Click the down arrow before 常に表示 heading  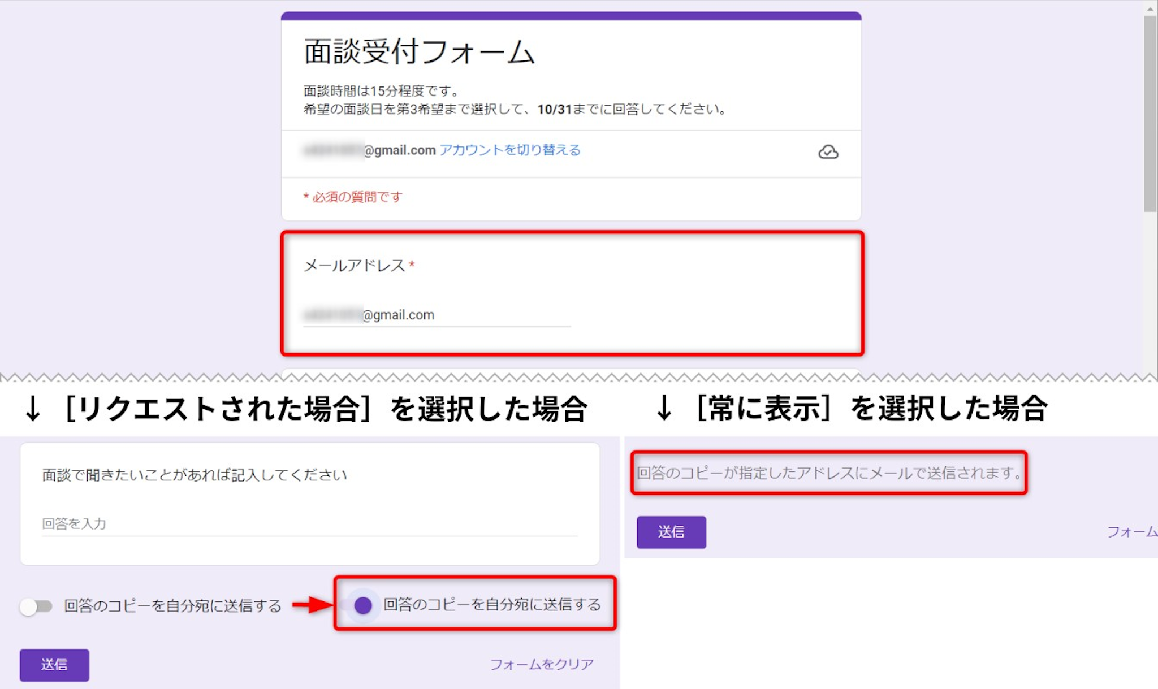click(x=664, y=409)
